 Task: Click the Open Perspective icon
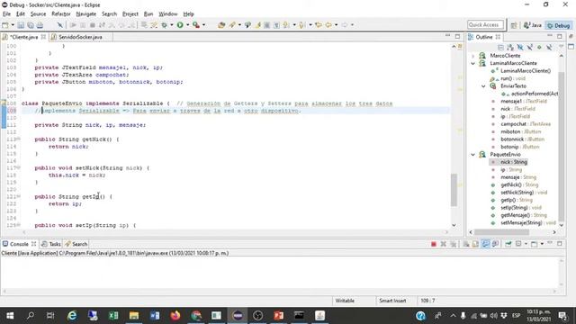[x=514, y=25]
